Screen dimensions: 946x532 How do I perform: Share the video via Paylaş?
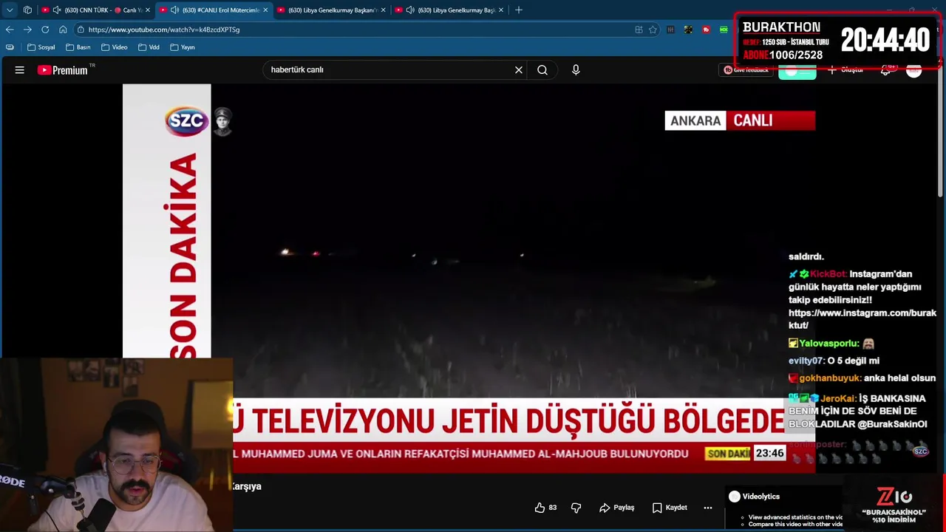click(x=617, y=508)
